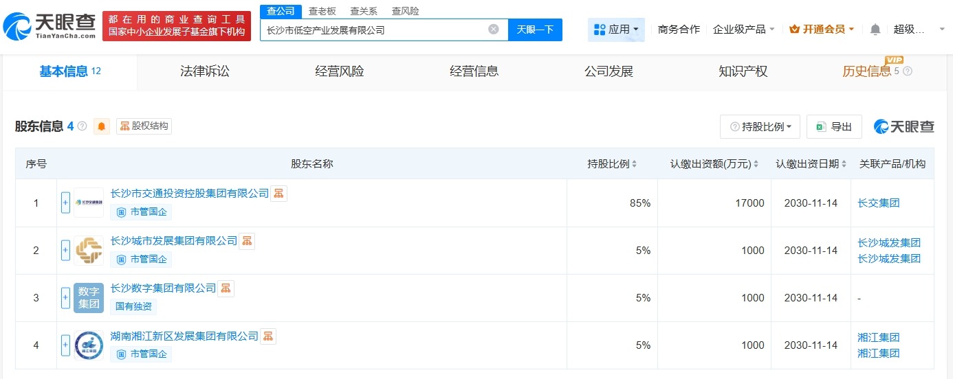Switch to the 法律诉讼 tab
Screen dimensions: 953x379
(204, 71)
